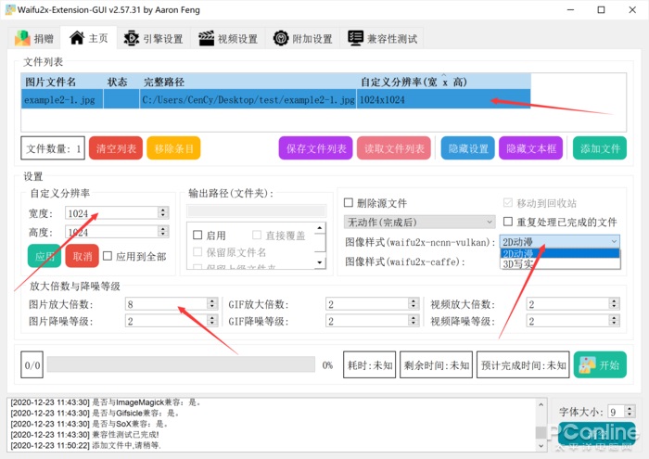Viewport: 649px width, 459px height.
Task: Click the thumbs-up icon on the 捐赠 tab
Action: 22,39
